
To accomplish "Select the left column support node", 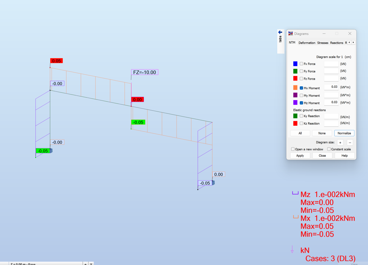I will (51, 151).
